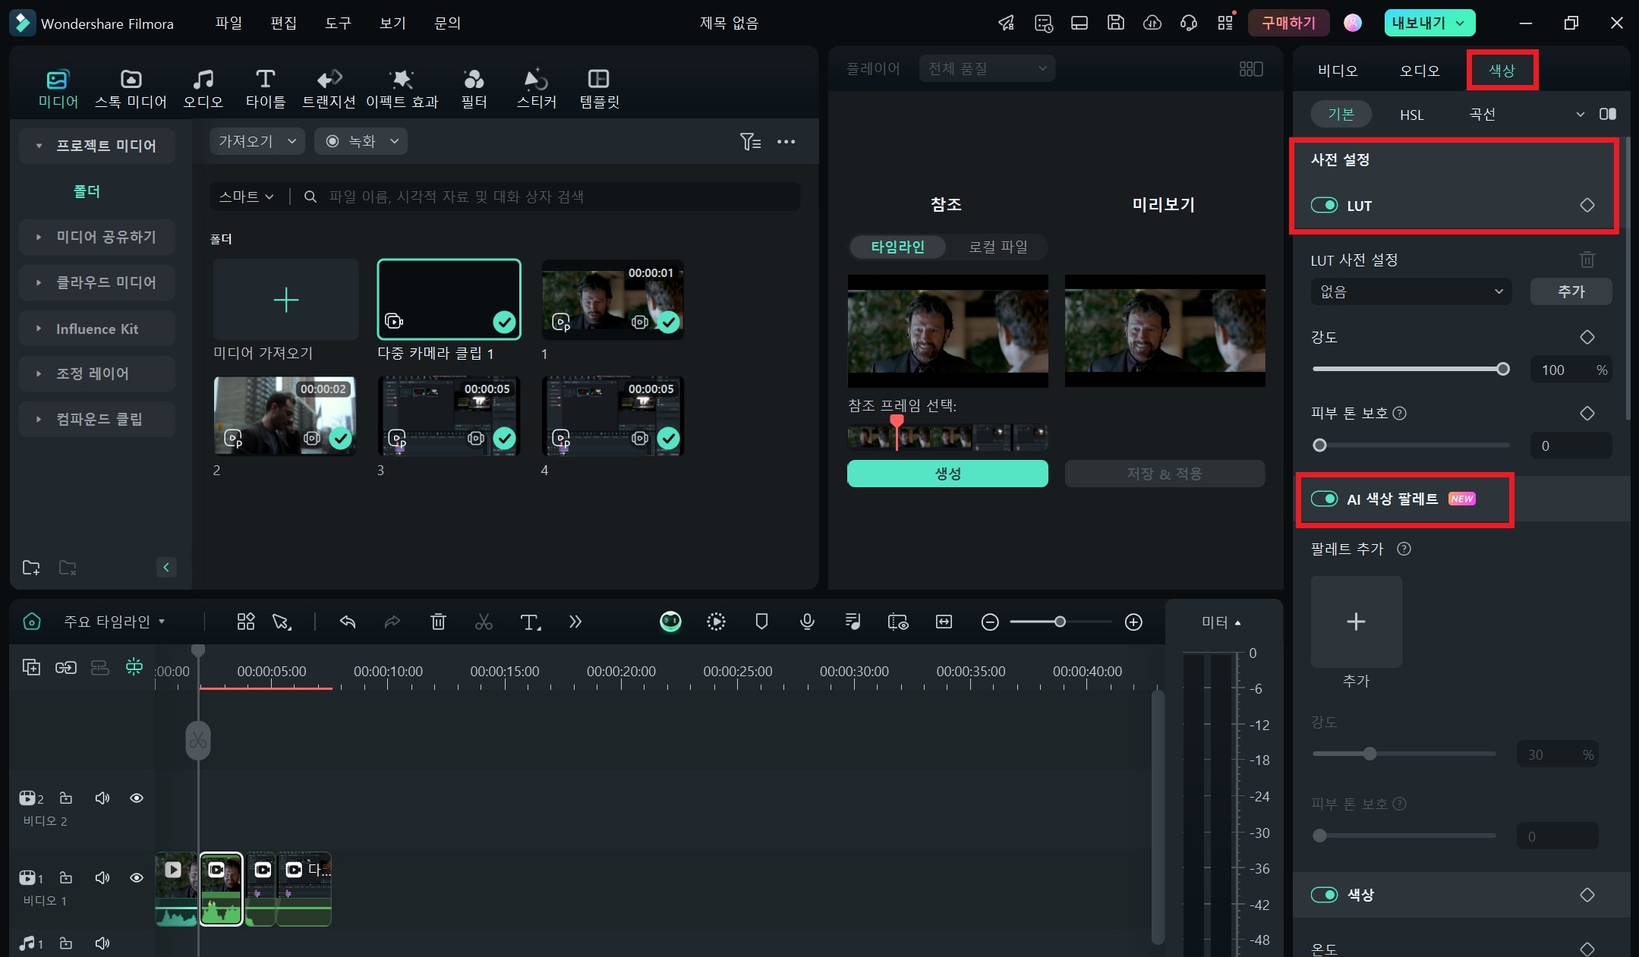Open the 녹화 record dropdown
The width and height of the screenshot is (1639, 957).
click(x=361, y=141)
